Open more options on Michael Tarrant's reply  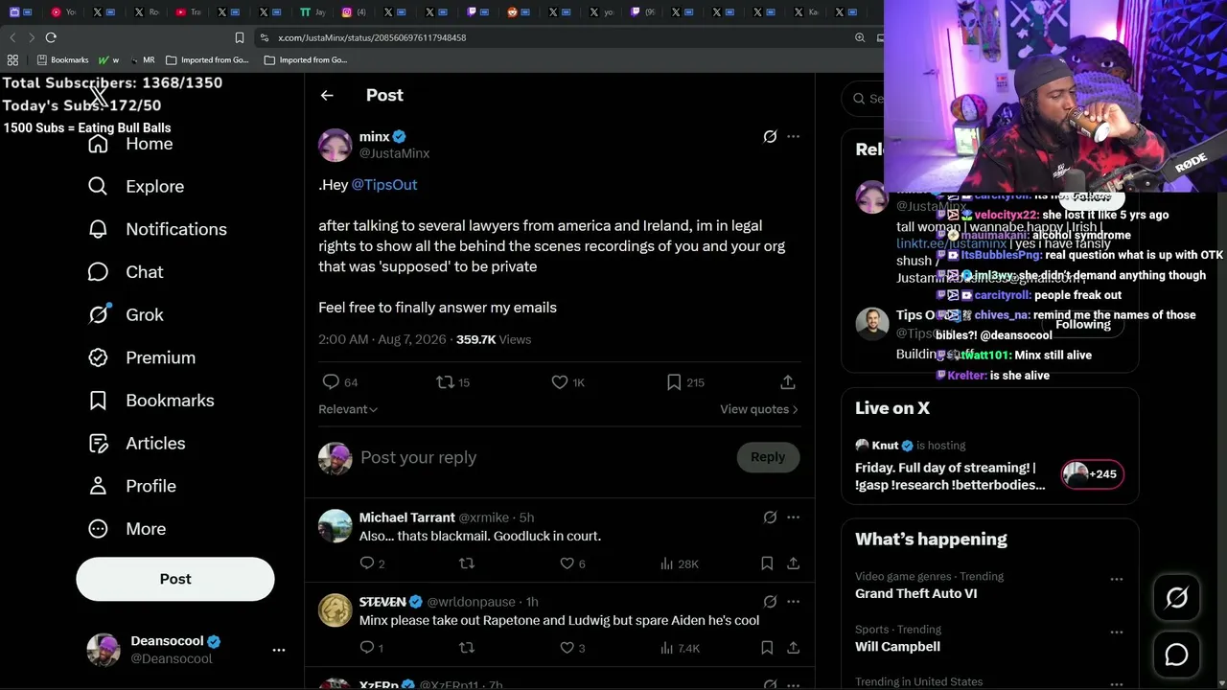tap(793, 517)
